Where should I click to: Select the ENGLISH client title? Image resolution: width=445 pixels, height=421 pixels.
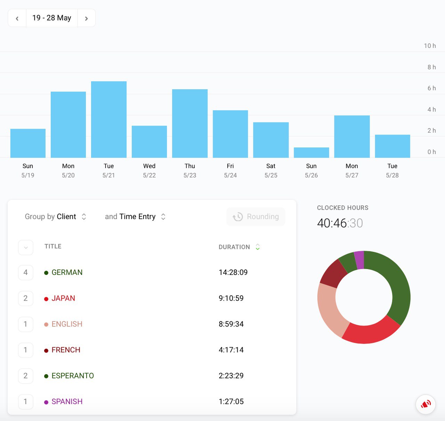coord(67,324)
